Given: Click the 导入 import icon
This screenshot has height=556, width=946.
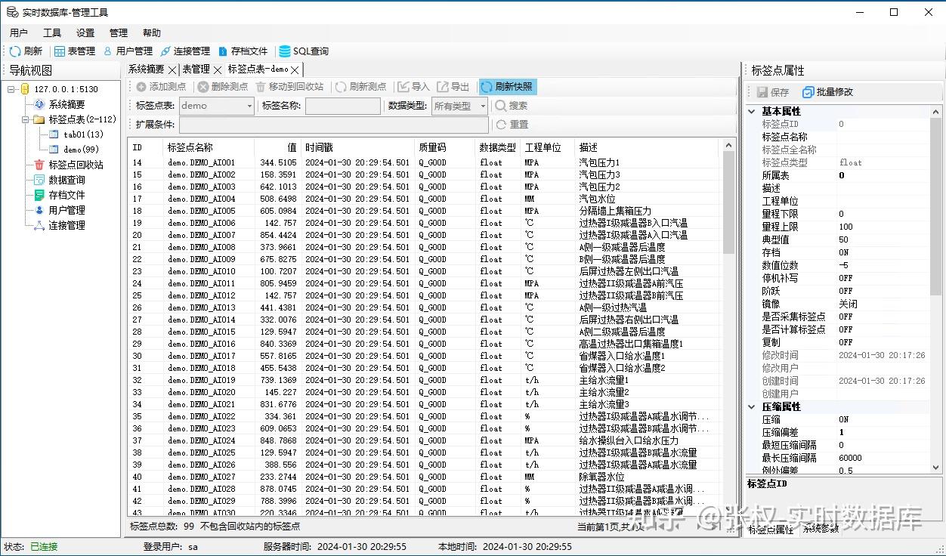Looking at the screenshot, I should click(x=403, y=87).
